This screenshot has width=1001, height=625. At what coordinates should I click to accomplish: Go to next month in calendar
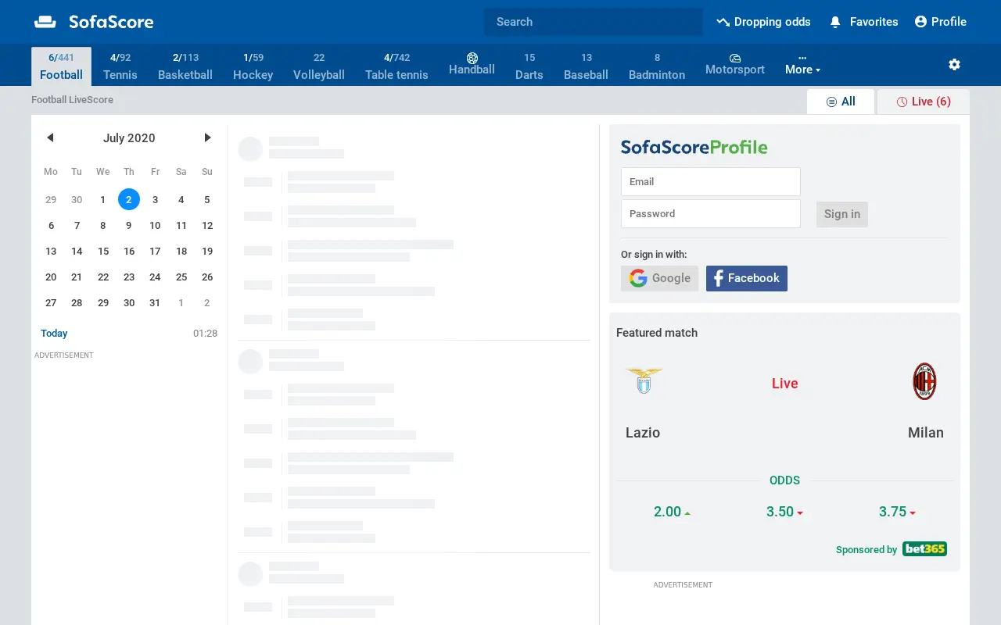(x=207, y=137)
